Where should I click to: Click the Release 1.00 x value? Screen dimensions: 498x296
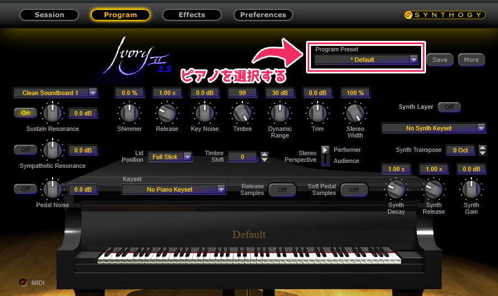coord(167,93)
